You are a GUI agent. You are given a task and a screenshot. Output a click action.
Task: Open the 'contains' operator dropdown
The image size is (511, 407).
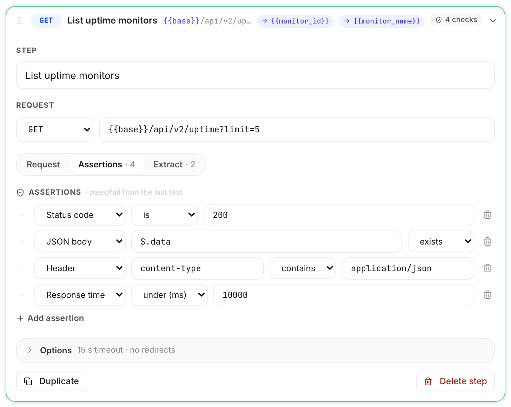(x=303, y=268)
